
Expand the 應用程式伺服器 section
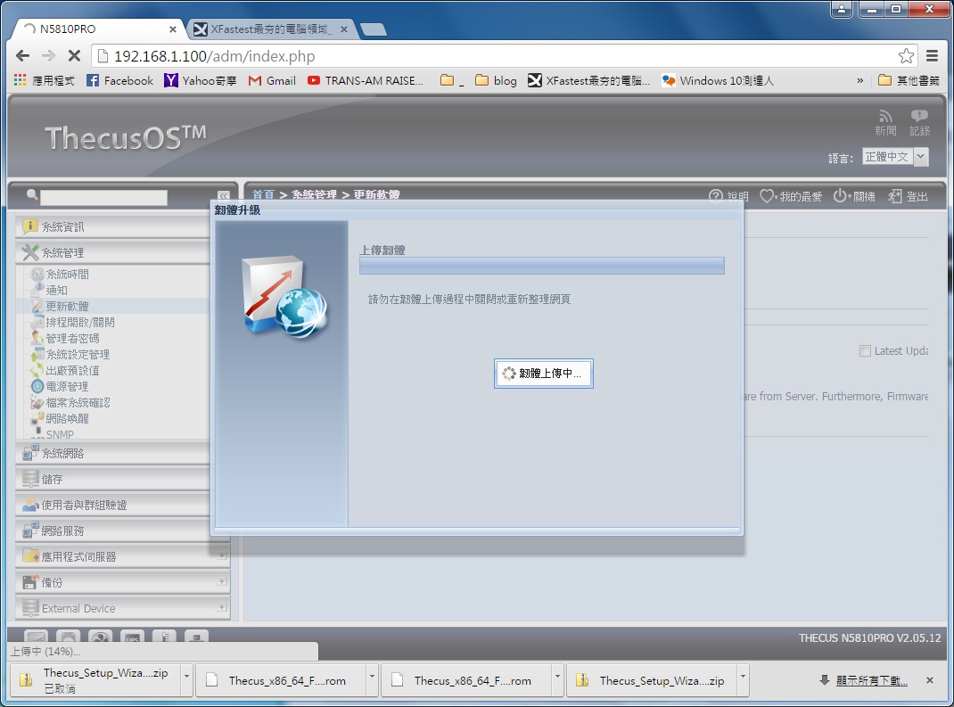pyautogui.click(x=123, y=556)
